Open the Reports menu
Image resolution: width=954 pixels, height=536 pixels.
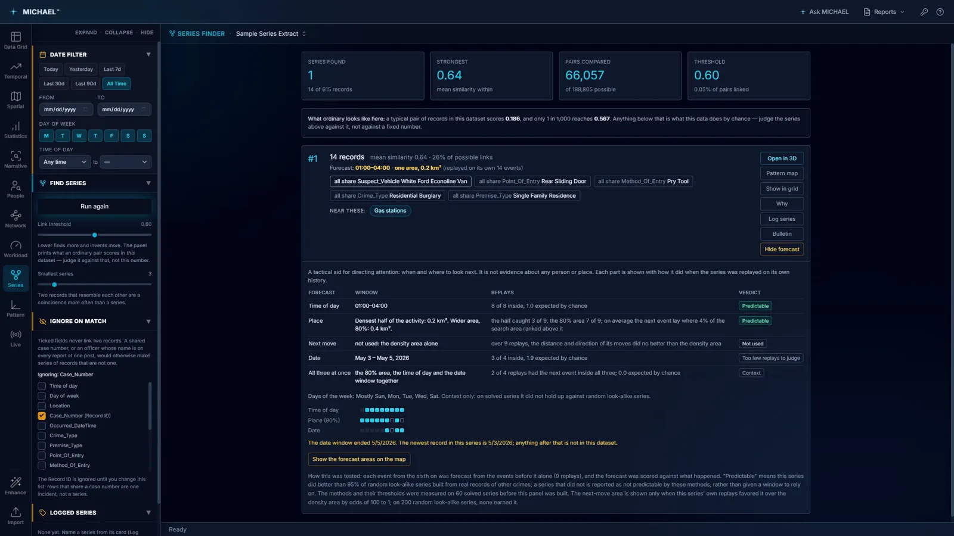click(884, 12)
